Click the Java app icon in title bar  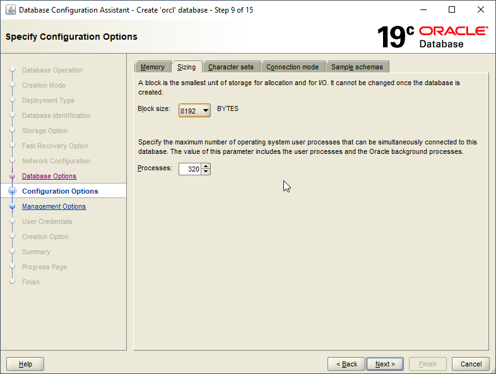coord(11,10)
